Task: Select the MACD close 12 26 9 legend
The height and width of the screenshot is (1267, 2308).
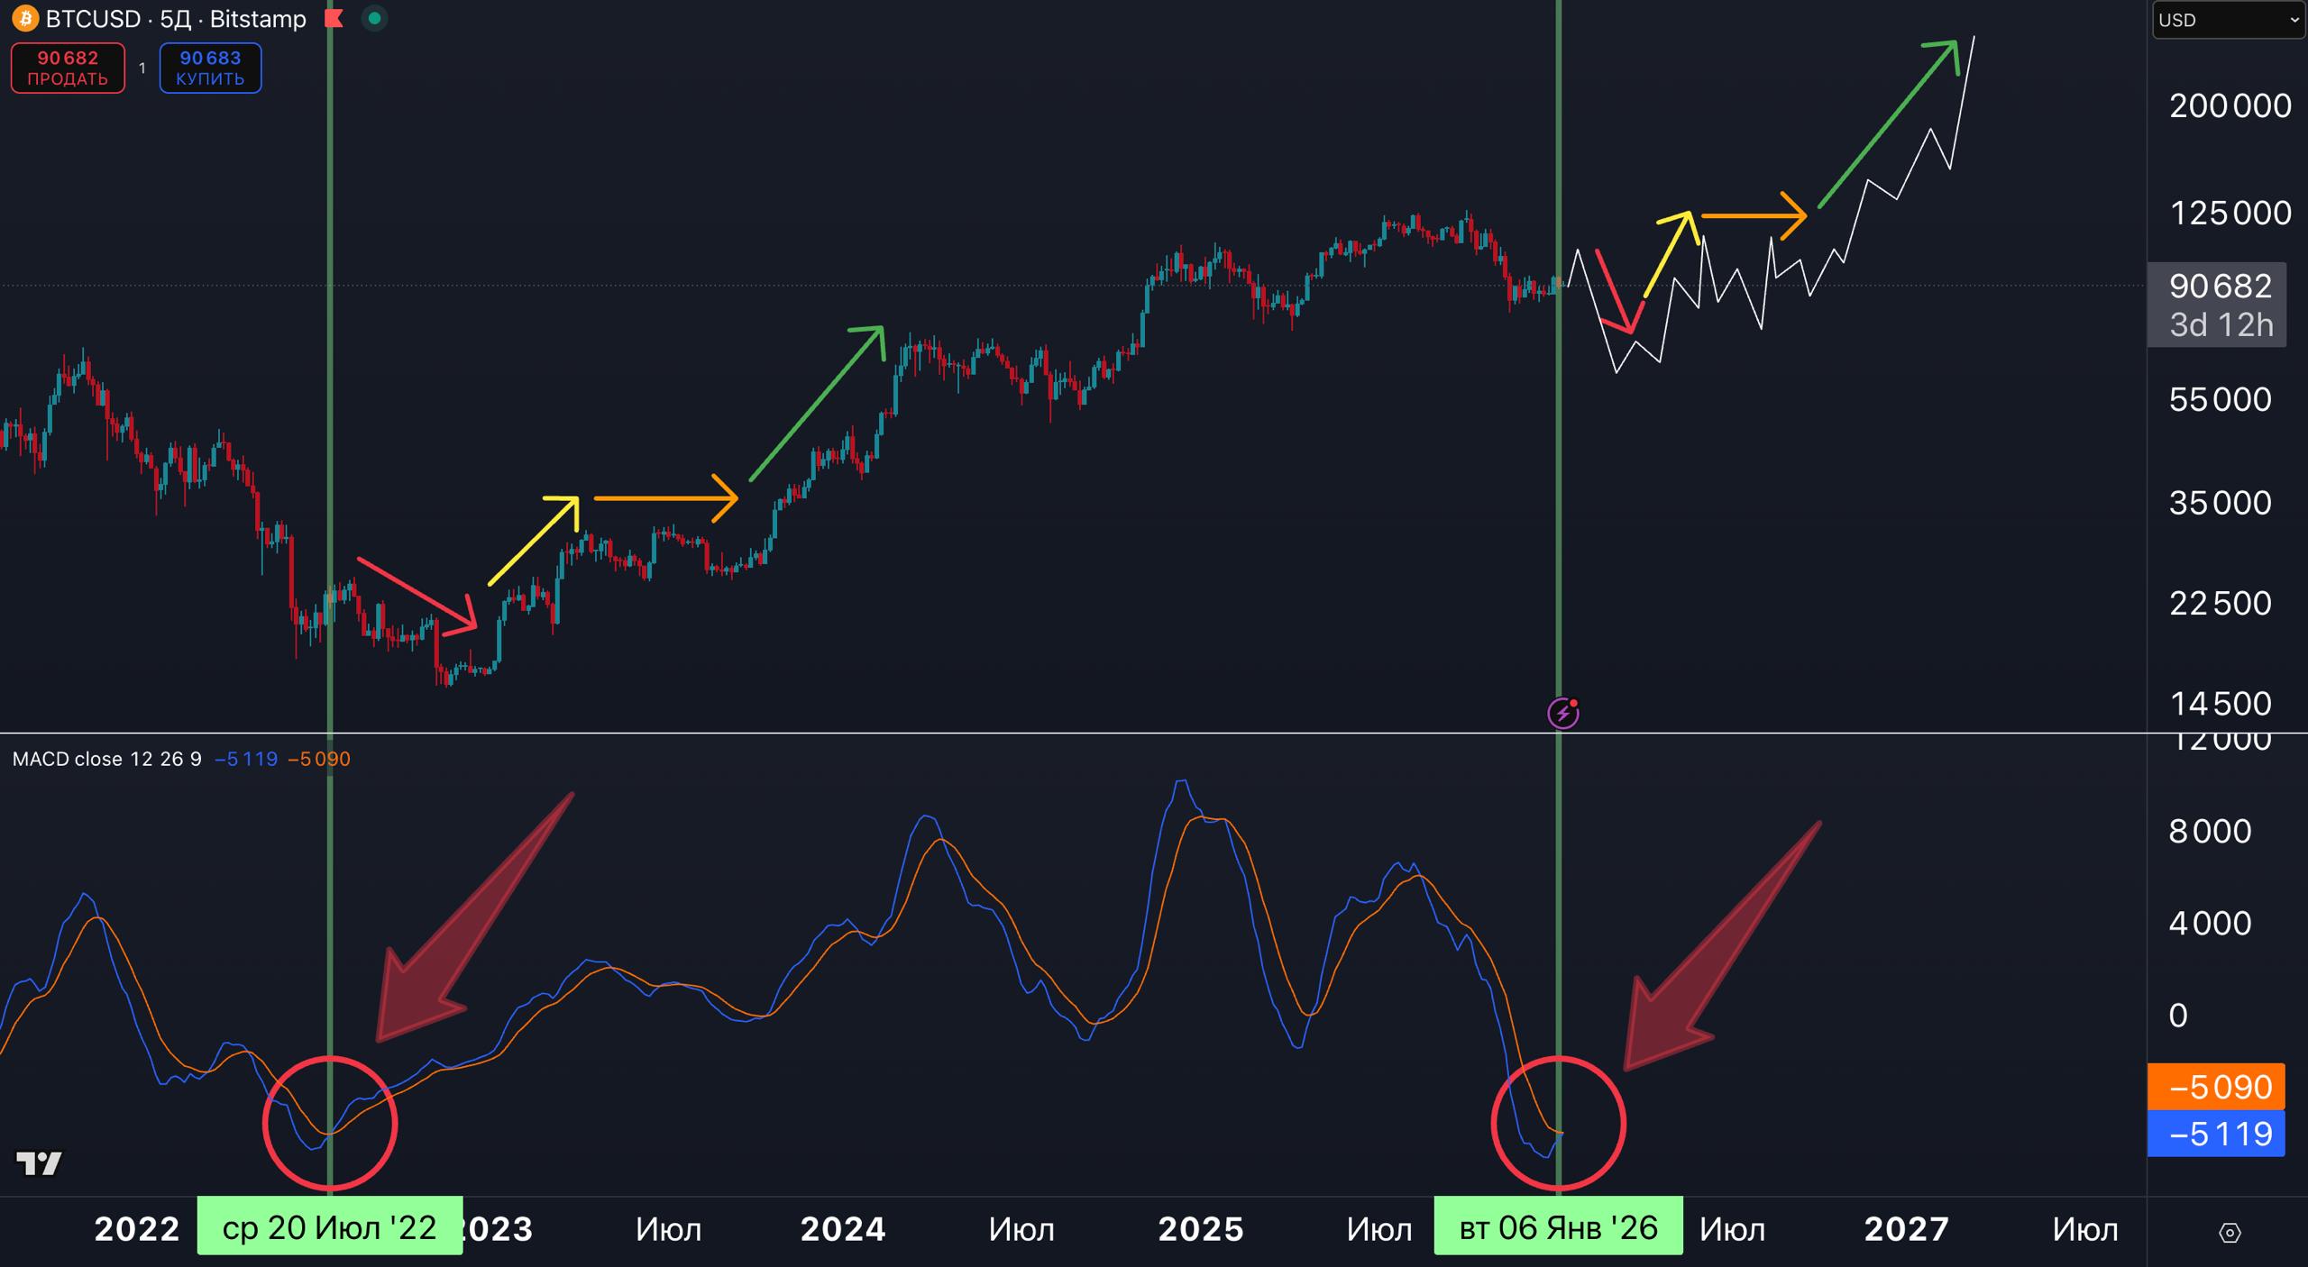Action: tap(106, 759)
